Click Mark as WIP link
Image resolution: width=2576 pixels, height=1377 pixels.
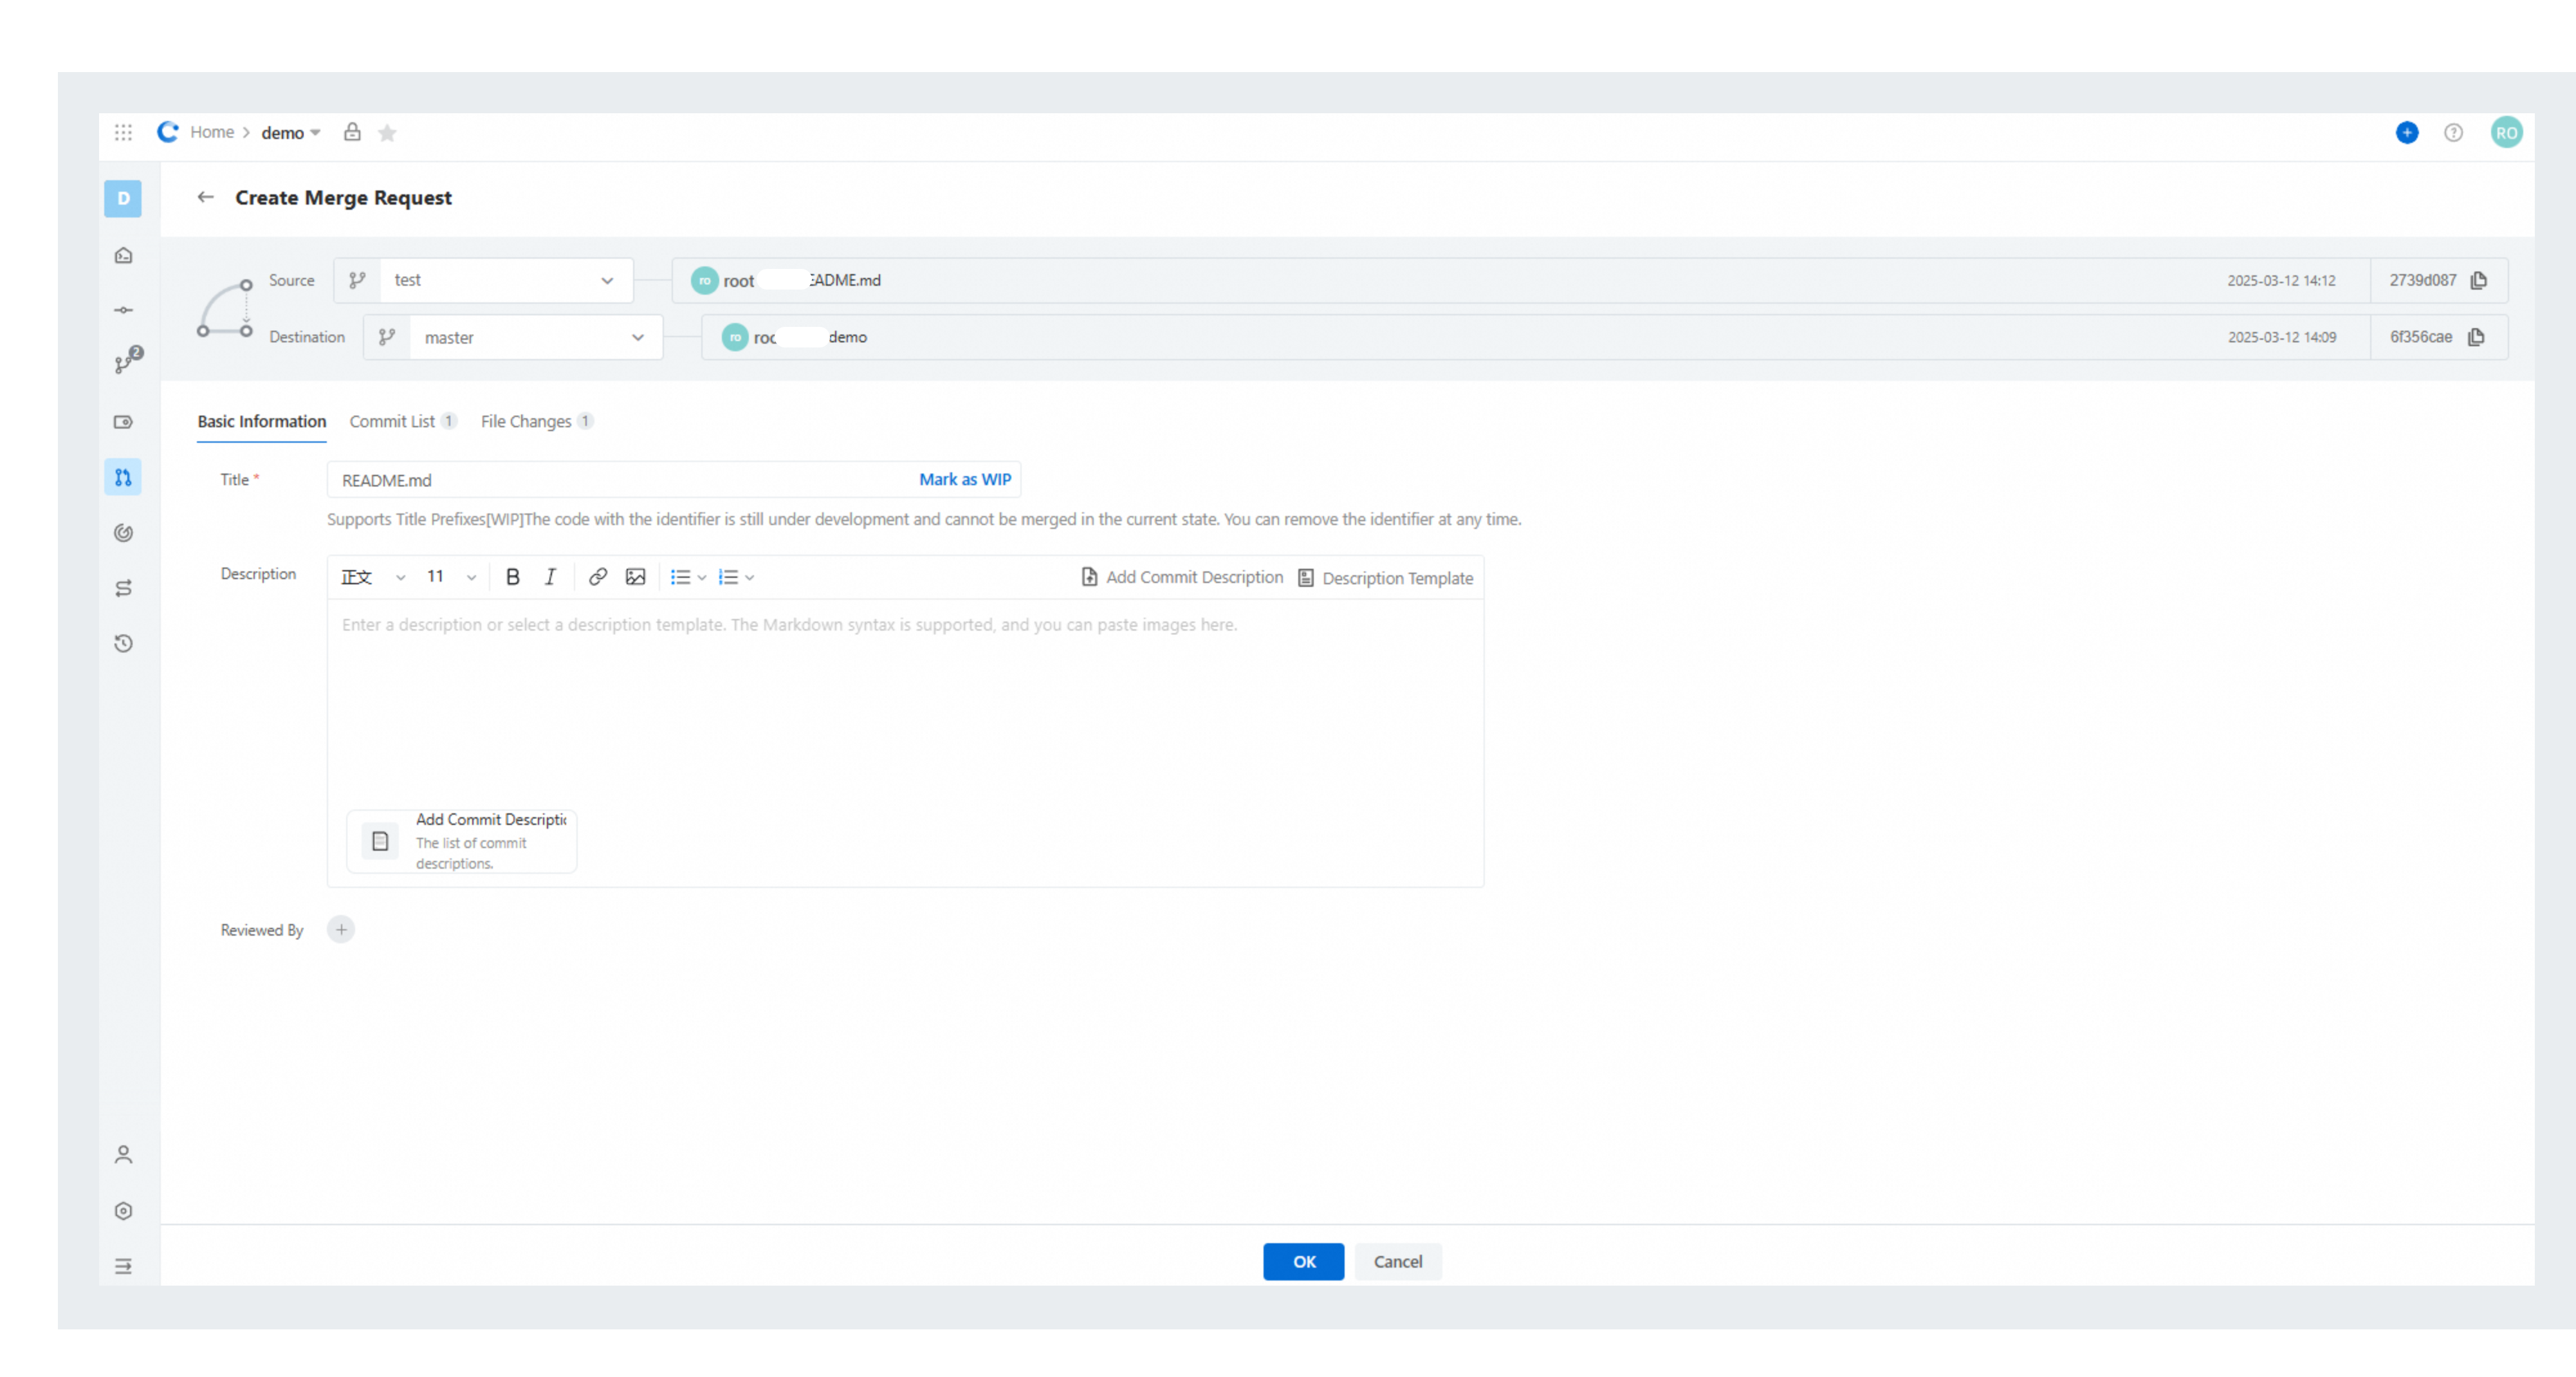tap(964, 479)
